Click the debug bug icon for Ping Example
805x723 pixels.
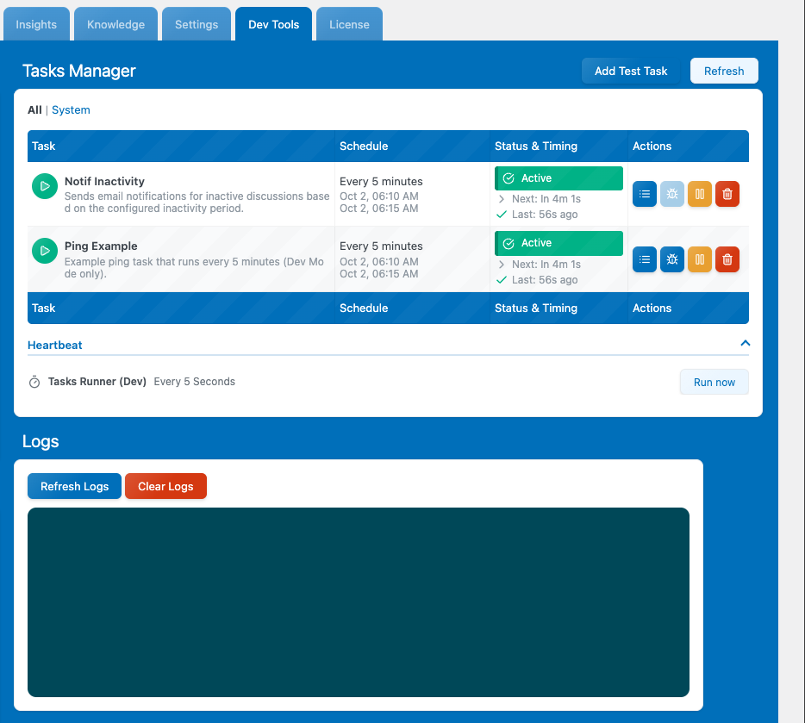[x=672, y=259]
